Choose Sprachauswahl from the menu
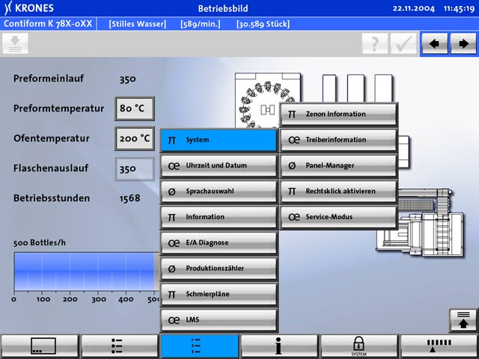 tap(219, 191)
